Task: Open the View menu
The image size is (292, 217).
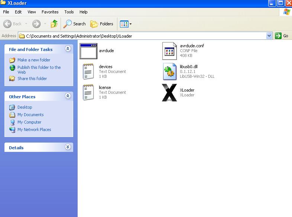Action: coord(32,12)
